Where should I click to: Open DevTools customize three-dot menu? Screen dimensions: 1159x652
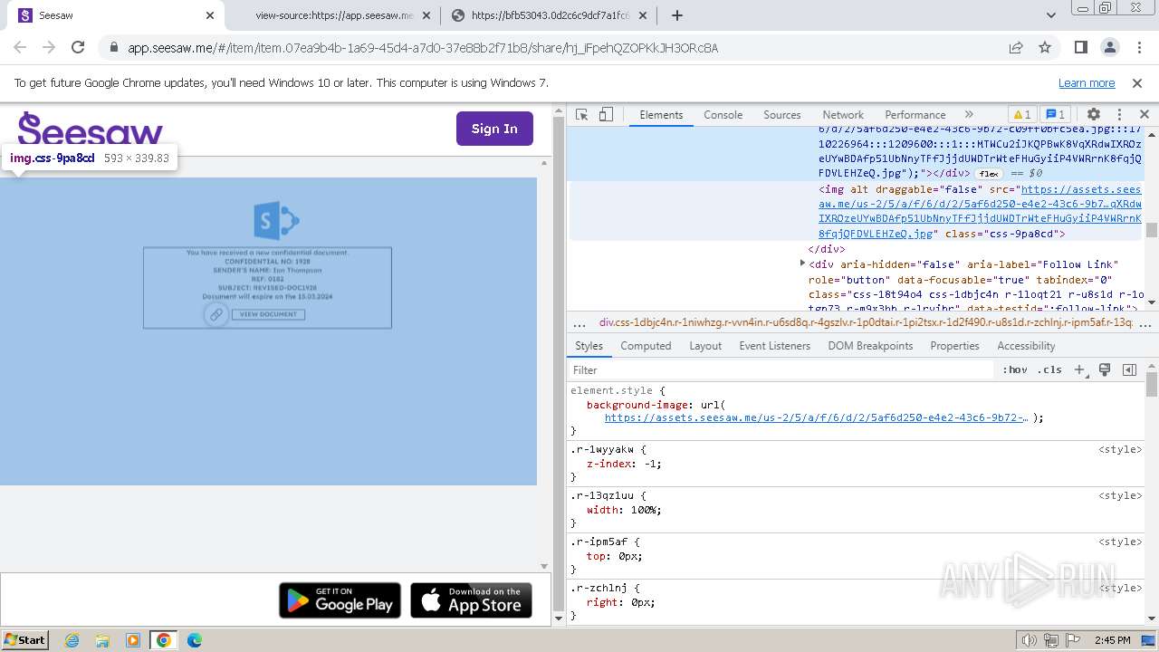point(1120,115)
